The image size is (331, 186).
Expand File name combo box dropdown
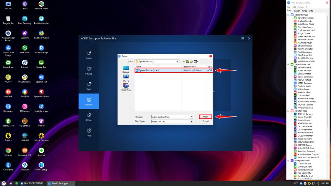pyautogui.click(x=192, y=117)
